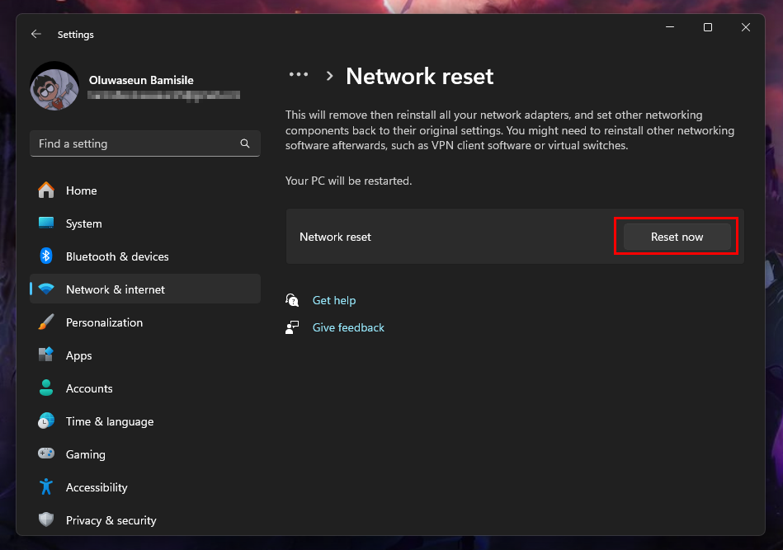Image resolution: width=783 pixels, height=550 pixels.
Task: Focus the Find a setting search box
Action: point(136,143)
